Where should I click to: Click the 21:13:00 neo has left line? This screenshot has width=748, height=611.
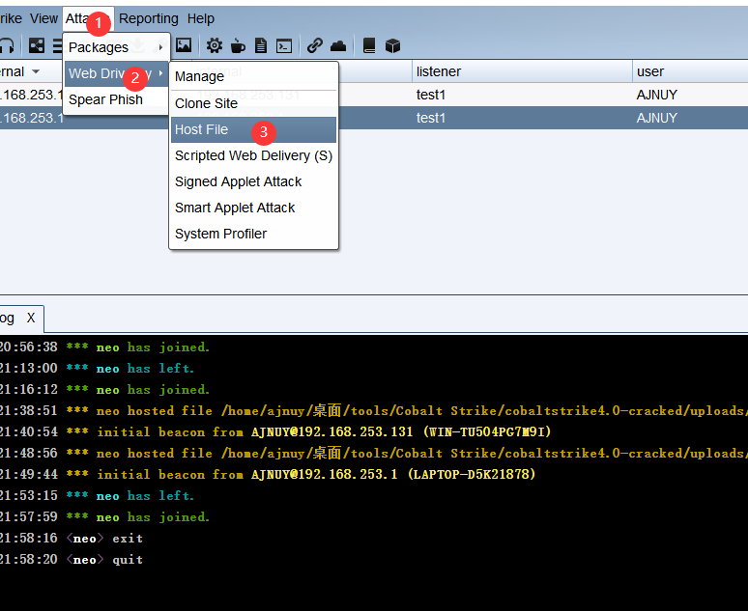tap(97, 369)
